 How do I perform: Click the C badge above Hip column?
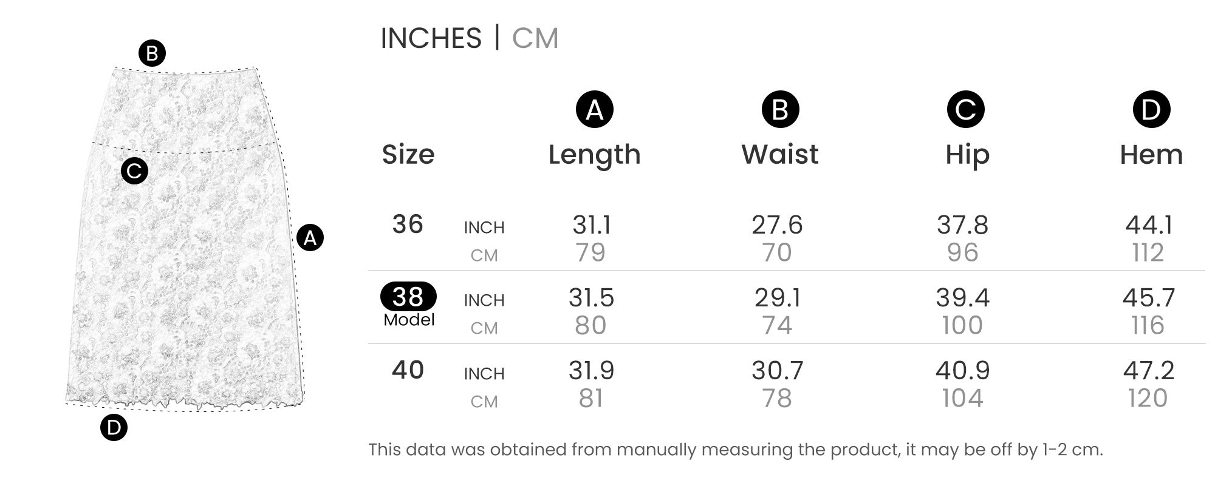(x=965, y=110)
